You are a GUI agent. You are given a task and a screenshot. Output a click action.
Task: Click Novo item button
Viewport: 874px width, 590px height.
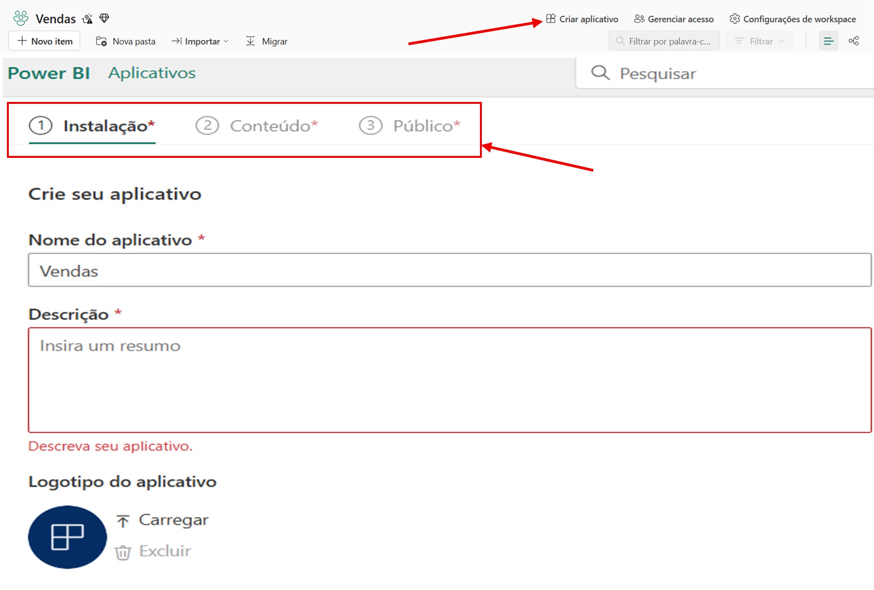(x=44, y=41)
